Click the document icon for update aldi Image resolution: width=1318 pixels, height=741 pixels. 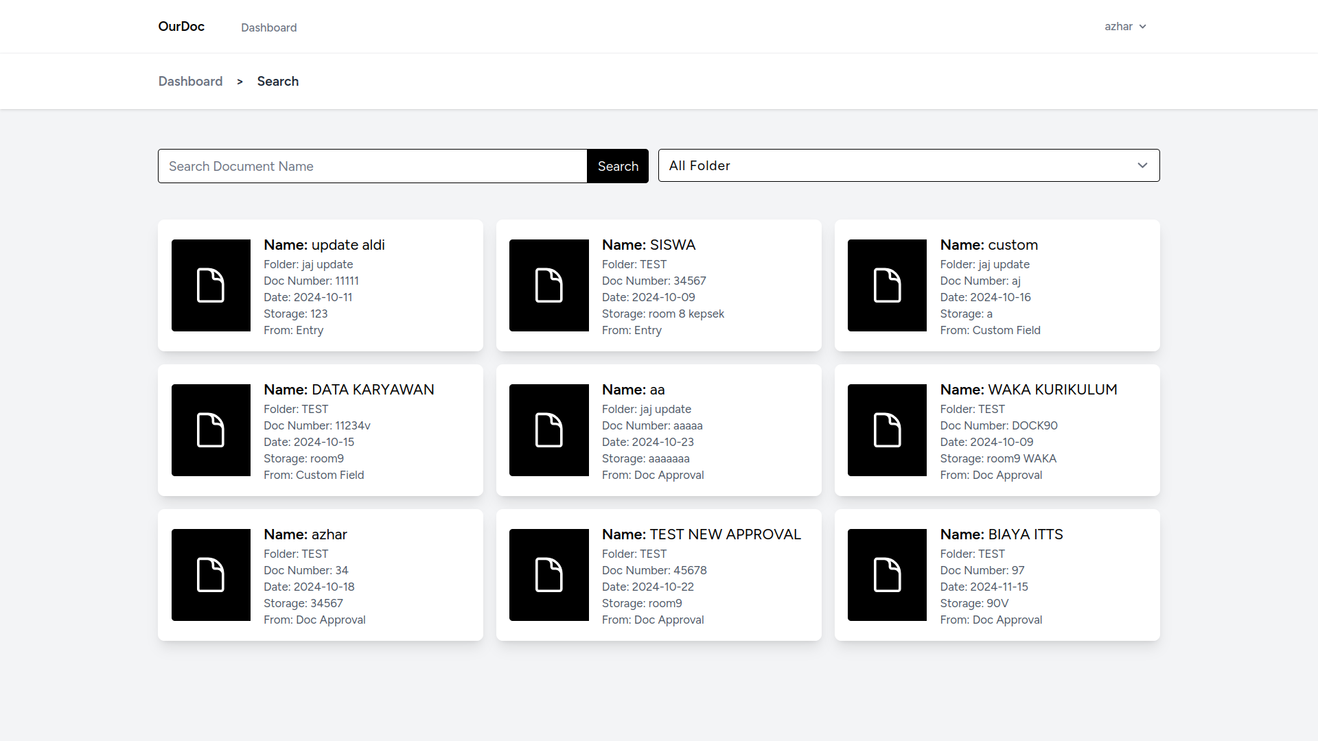(x=211, y=285)
